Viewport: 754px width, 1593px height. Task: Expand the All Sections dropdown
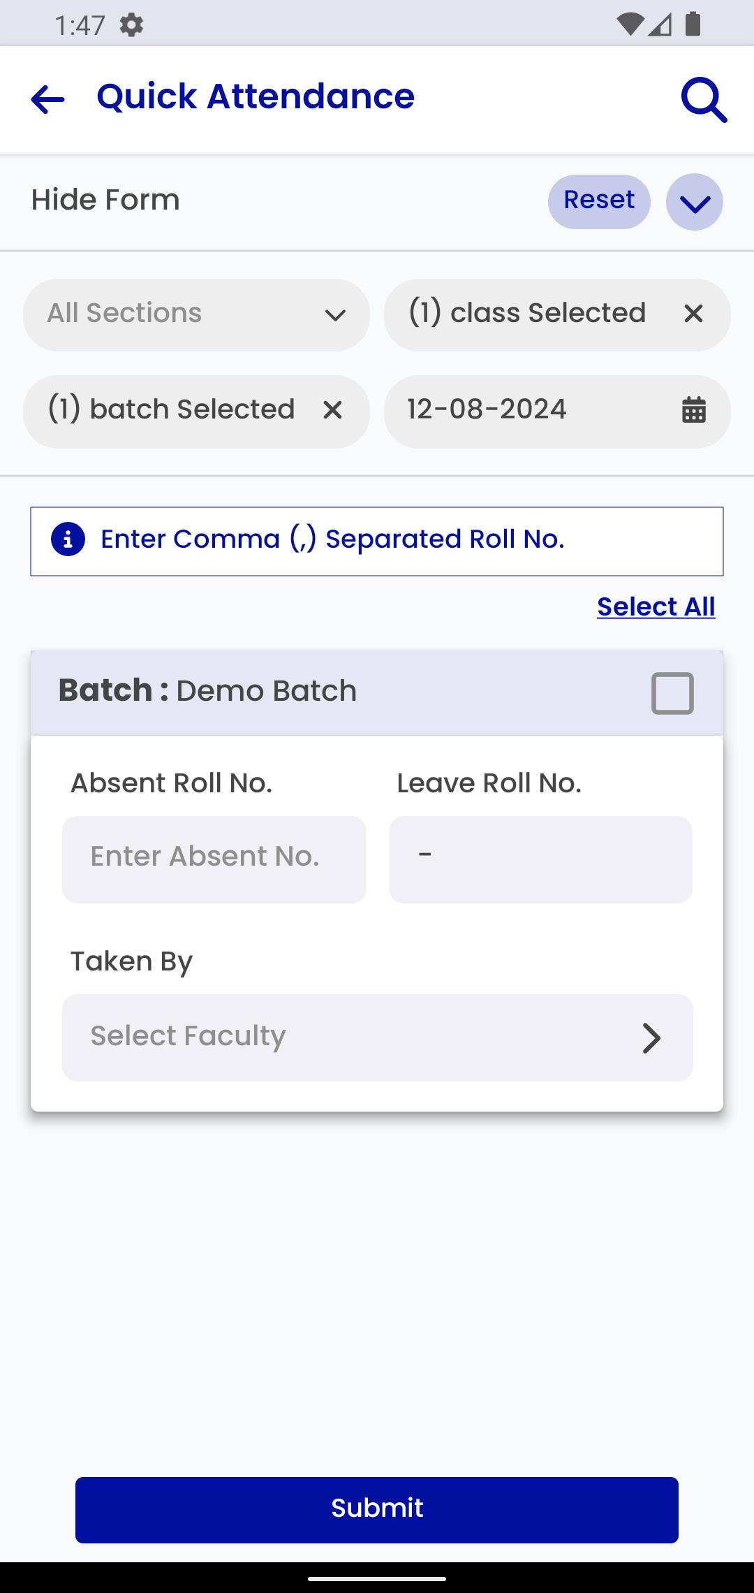coord(196,315)
